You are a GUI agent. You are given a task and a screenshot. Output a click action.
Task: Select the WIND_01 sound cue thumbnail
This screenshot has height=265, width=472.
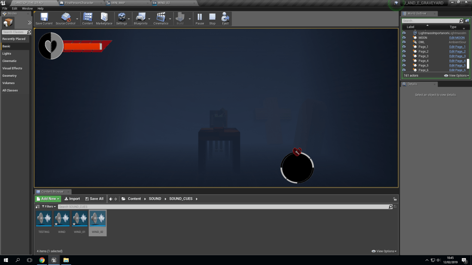[79, 219]
